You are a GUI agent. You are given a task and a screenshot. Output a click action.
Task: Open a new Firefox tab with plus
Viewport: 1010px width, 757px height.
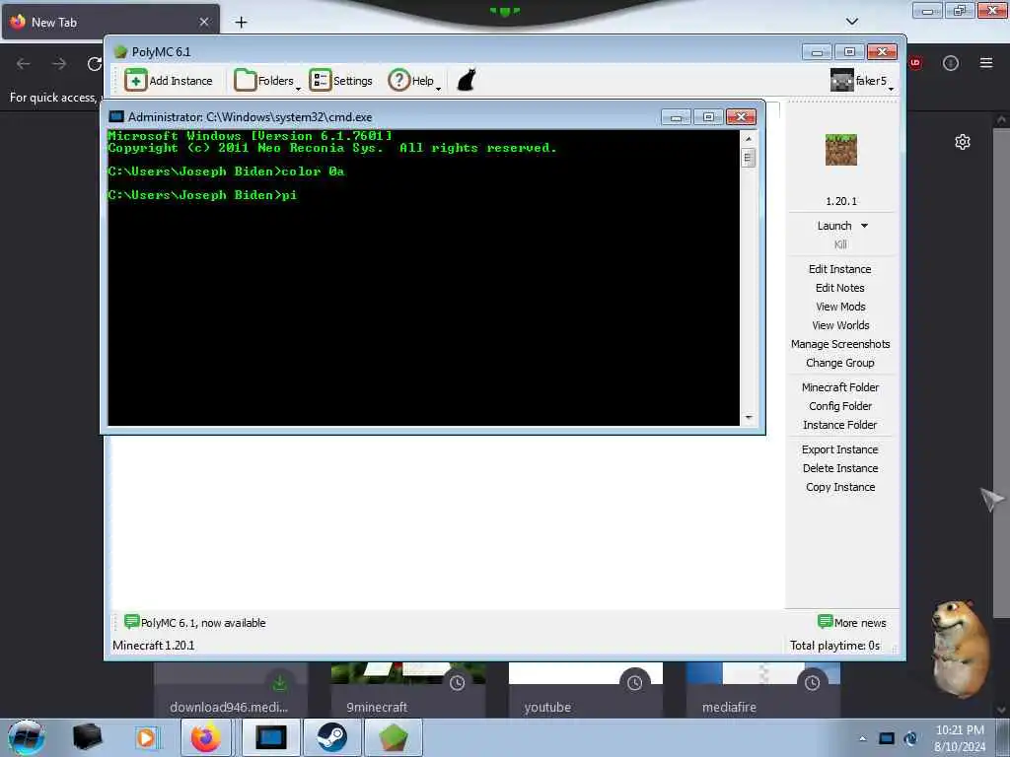[241, 23]
